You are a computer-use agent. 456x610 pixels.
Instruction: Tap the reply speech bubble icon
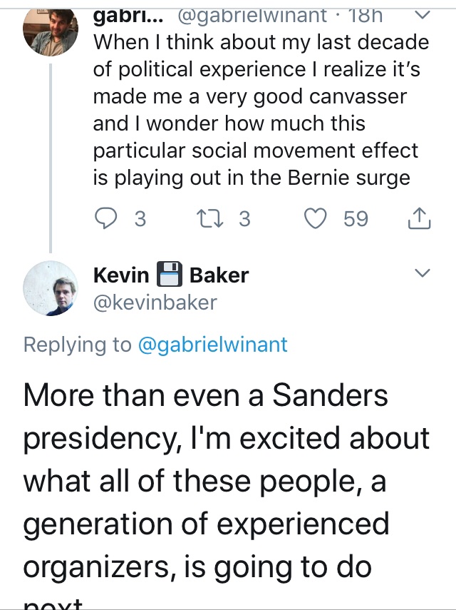[107, 218]
